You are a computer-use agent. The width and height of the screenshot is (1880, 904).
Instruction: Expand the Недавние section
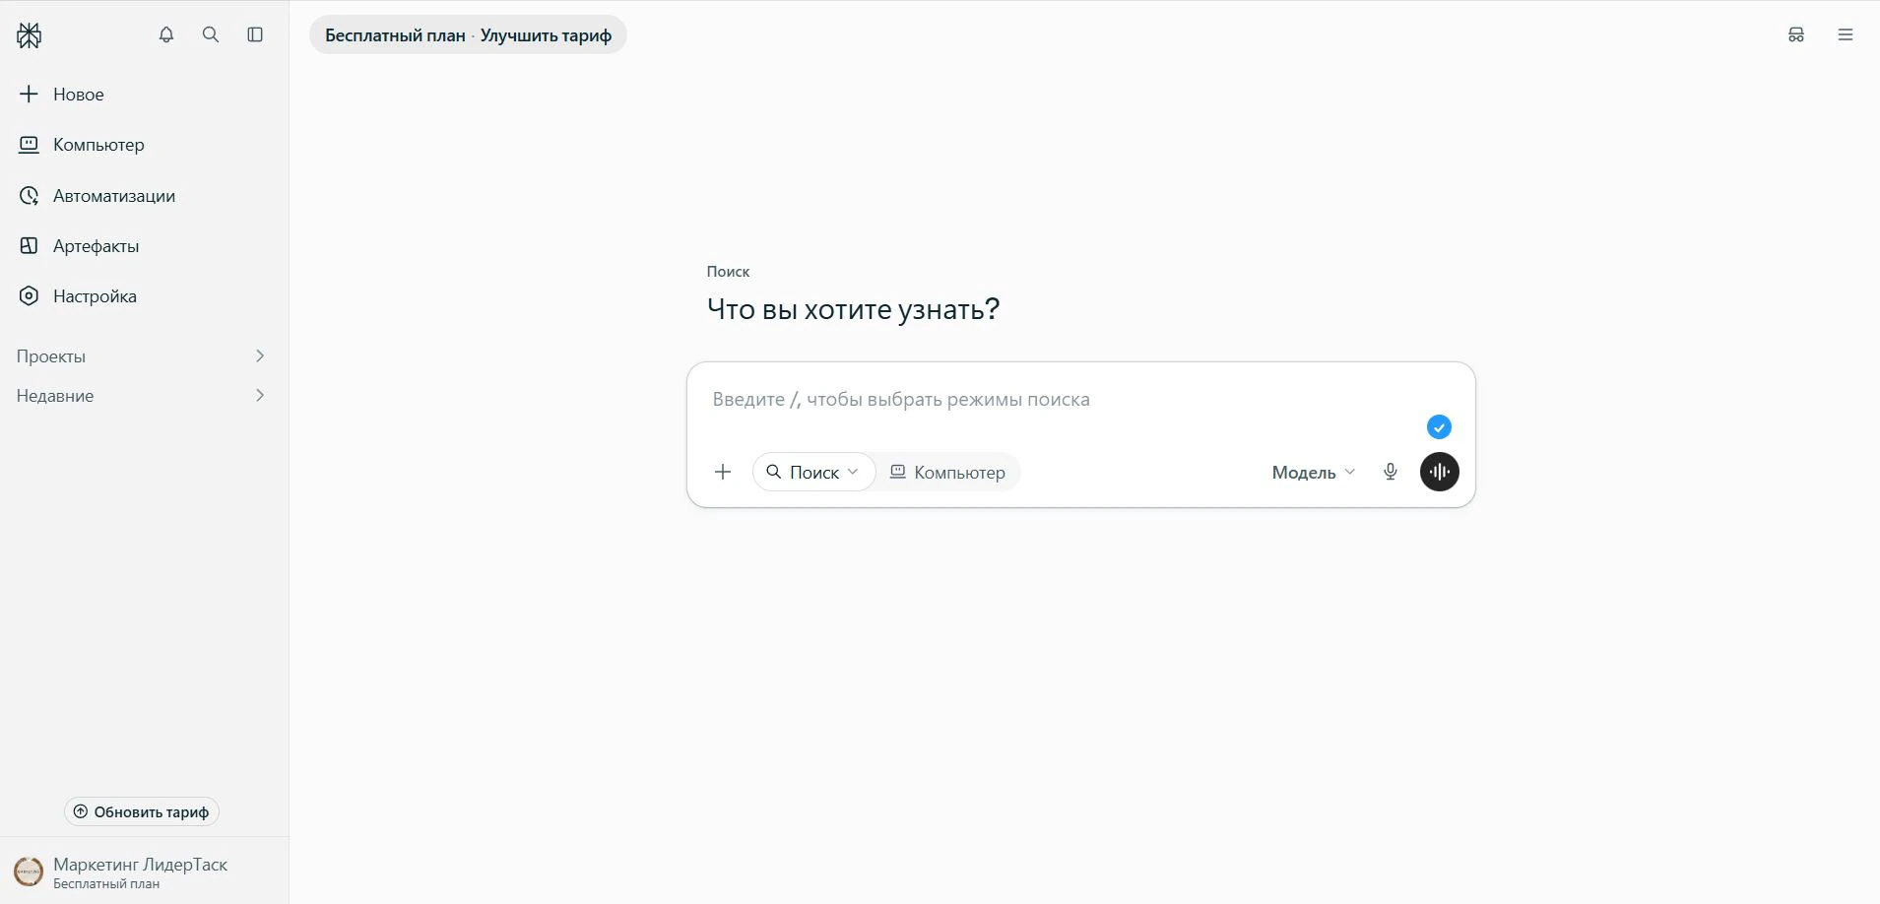coord(141,396)
